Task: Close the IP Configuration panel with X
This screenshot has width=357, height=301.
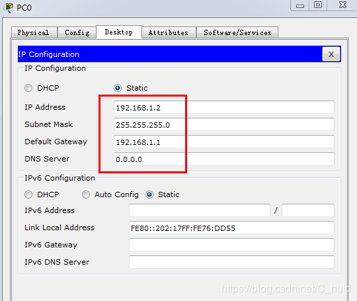Action: pos(331,54)
